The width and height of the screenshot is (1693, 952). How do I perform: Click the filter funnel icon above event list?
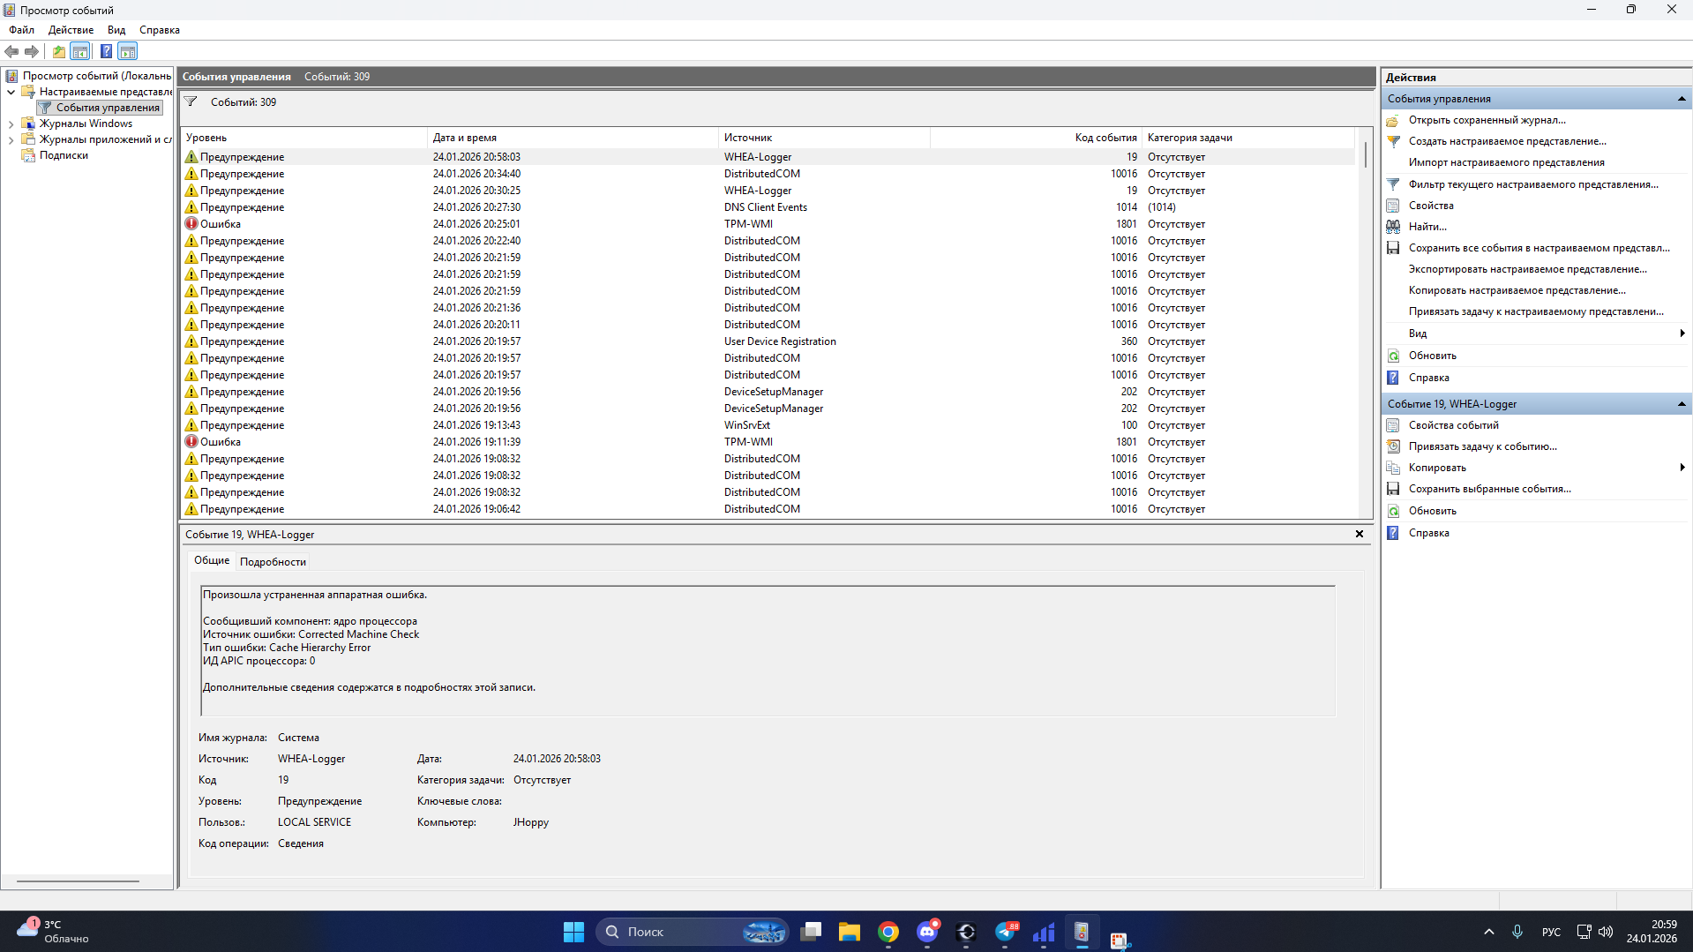(191, 102)
